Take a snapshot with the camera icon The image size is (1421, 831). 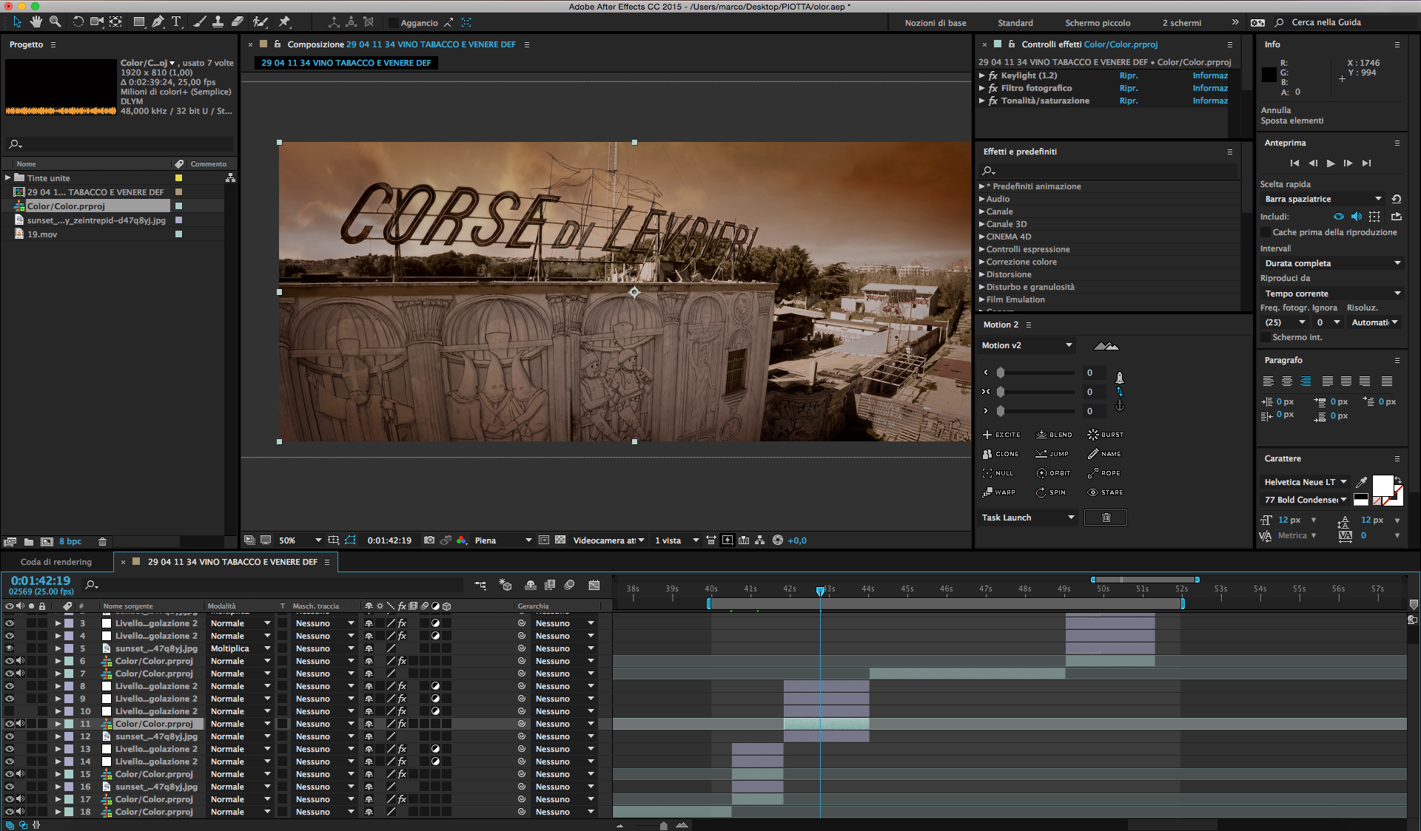[x=429, y=540]
